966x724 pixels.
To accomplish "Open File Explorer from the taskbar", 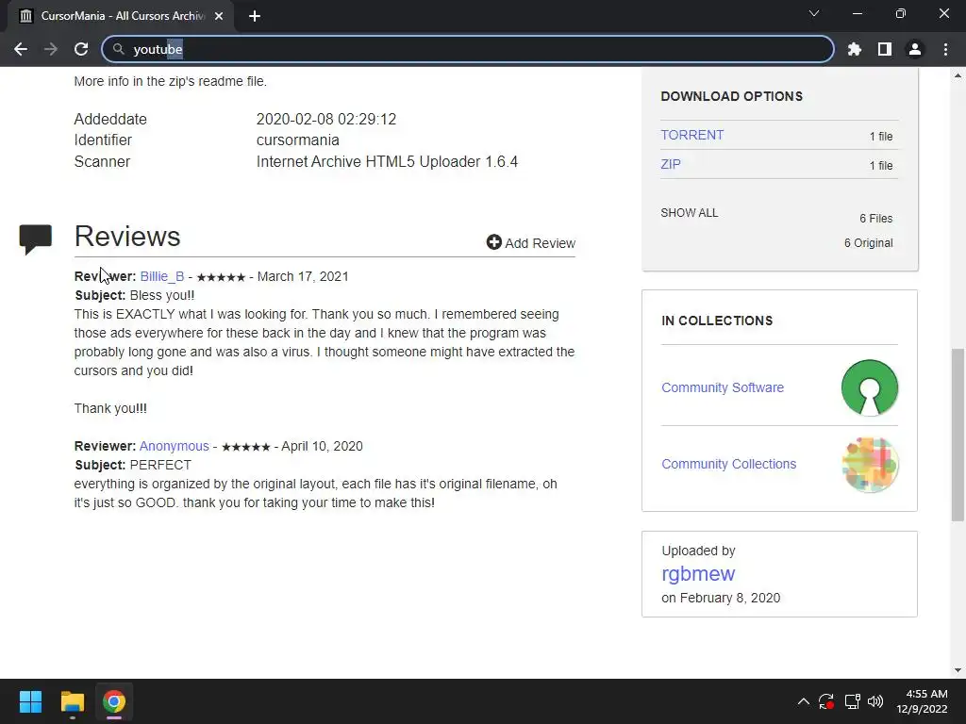I will click(x=72, y=701).
